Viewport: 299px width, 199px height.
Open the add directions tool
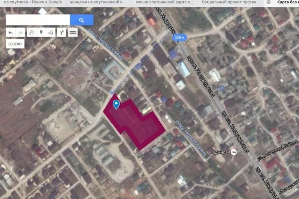(x=61, y=33)
